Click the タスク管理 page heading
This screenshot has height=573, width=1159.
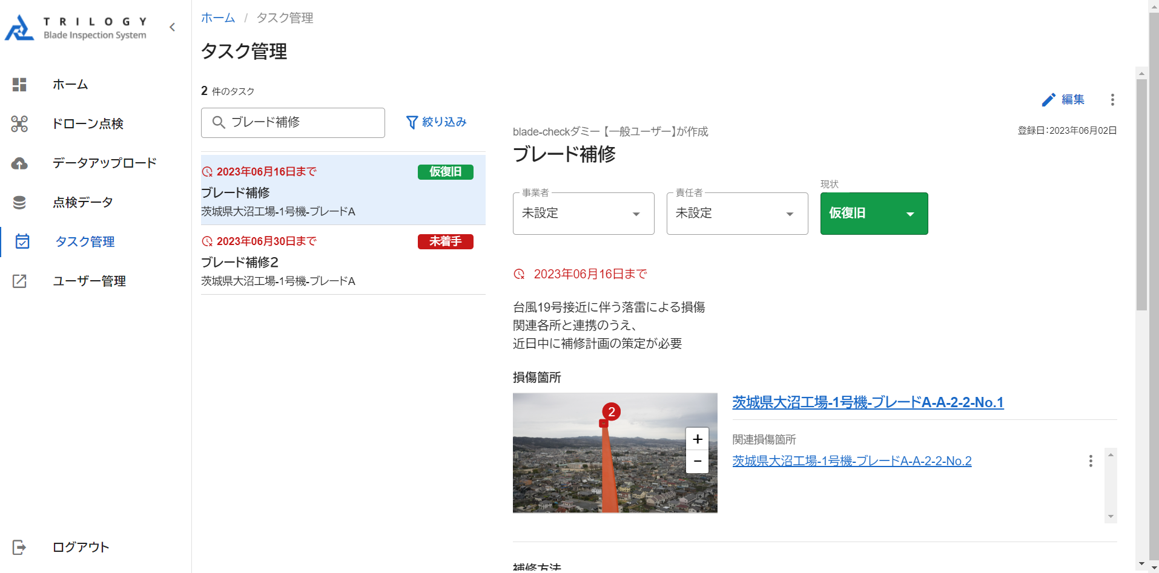point(244,51)
